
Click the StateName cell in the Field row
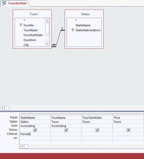tap(35, 118)
